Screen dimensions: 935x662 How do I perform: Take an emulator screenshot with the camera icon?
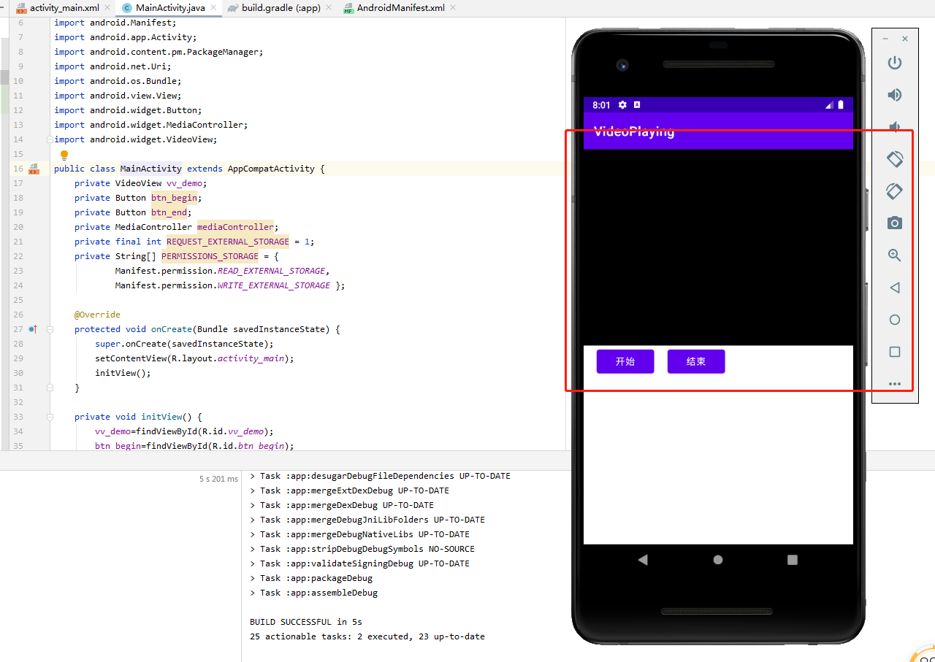[895, 223]
